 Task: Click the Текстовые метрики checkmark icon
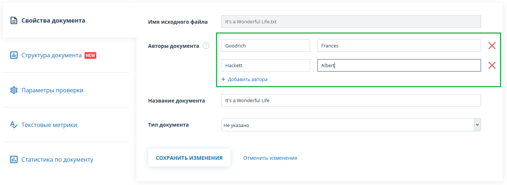(x=14, y=125)
